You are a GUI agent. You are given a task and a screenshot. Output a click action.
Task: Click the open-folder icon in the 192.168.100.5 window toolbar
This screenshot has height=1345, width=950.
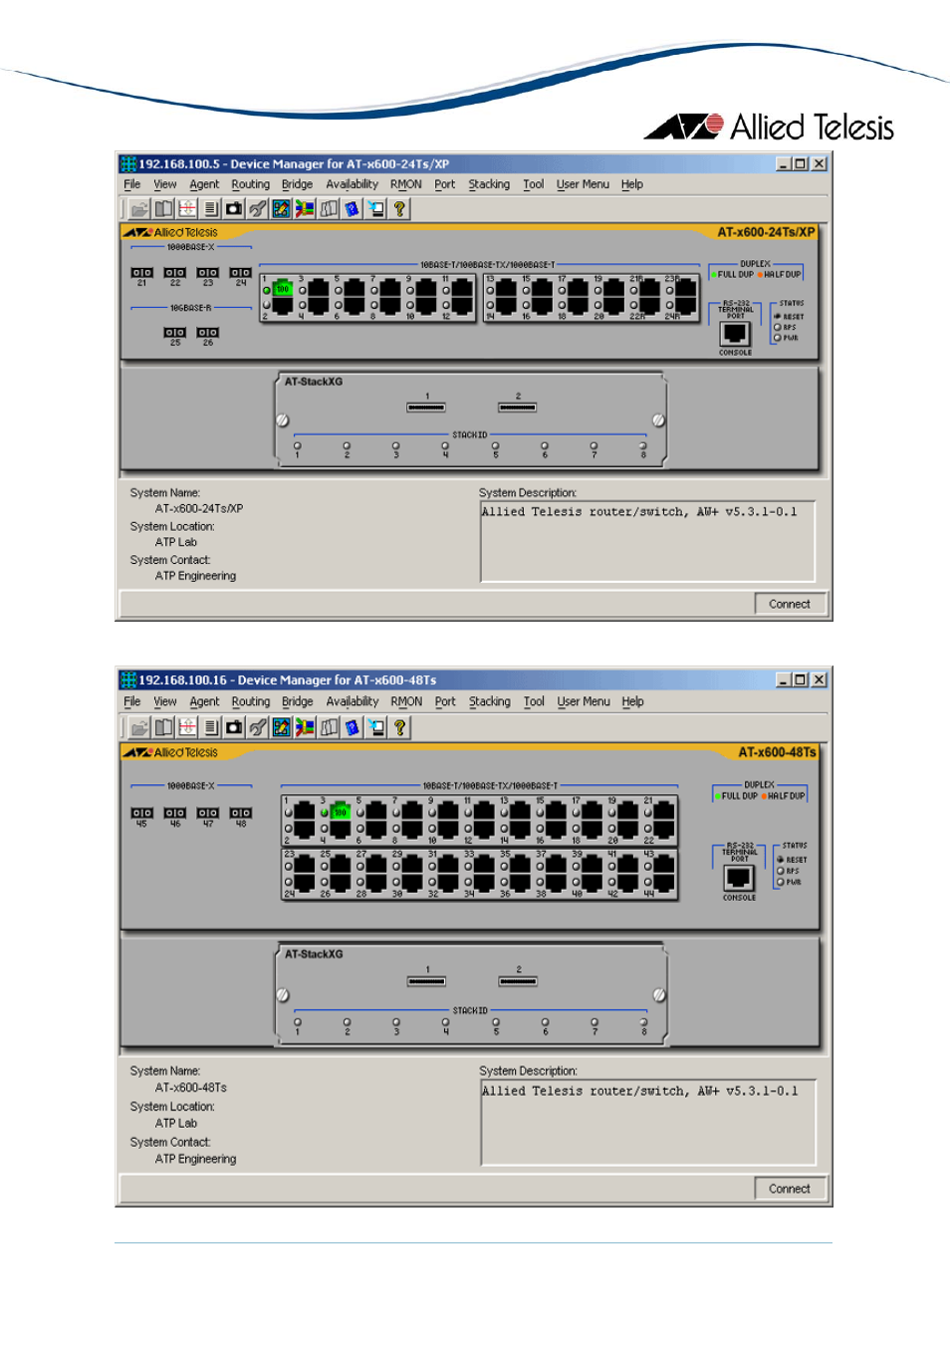(139, 208)
